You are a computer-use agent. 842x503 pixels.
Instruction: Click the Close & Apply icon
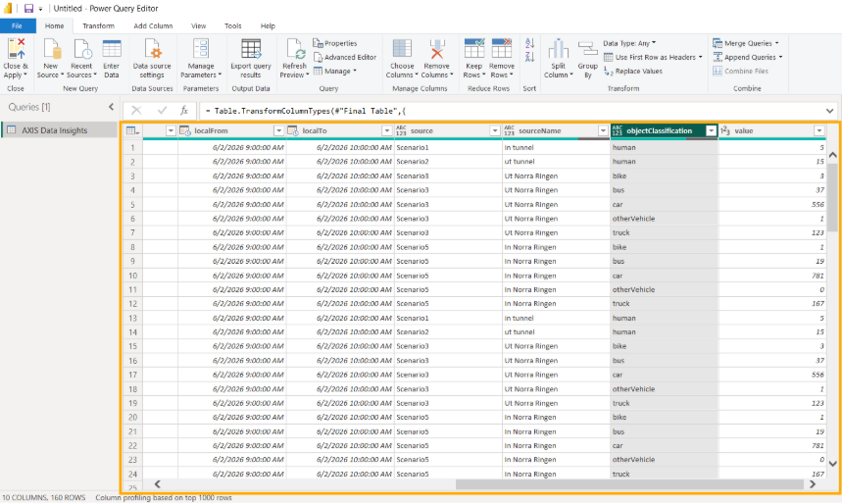pyautogui.click(x=16, y=49)
